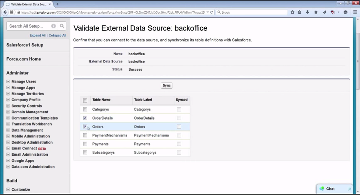Screen dimensions: 360x195
Task: Click the Expand All link
Action: (x=38, y=35)
